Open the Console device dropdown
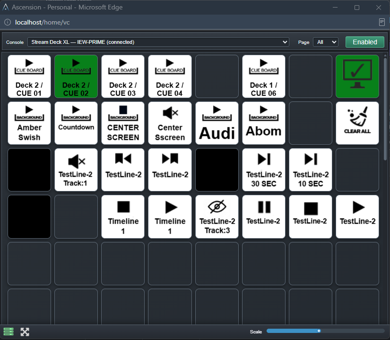Image resolution: width=390 pixels, height=340 pixels. tap(158, 42)
